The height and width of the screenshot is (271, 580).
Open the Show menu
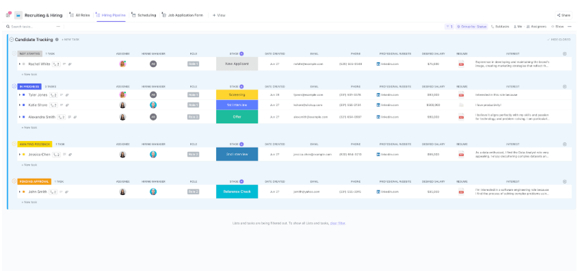pos(557,27)
